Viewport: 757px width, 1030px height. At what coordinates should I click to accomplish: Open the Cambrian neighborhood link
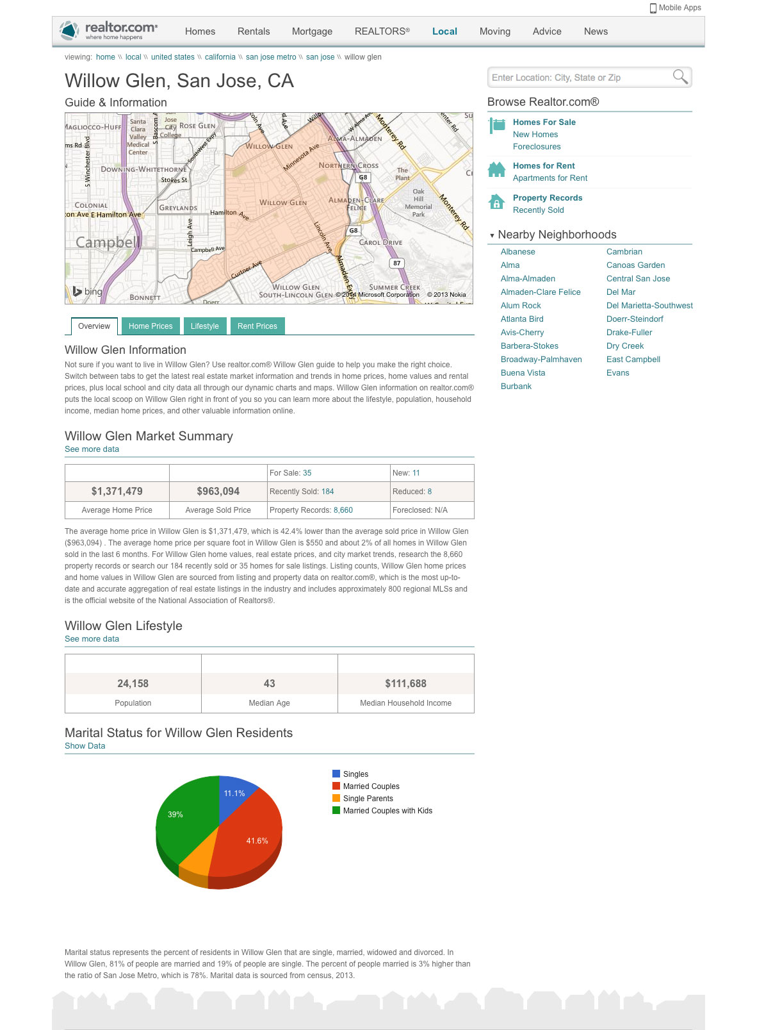(624, 252)
